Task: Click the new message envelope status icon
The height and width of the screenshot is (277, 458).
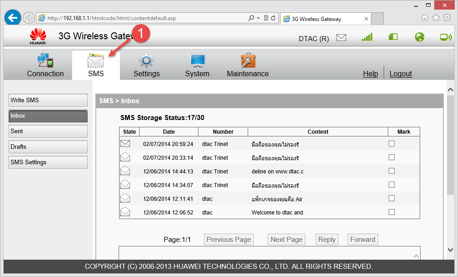Action: click(341, 37)
